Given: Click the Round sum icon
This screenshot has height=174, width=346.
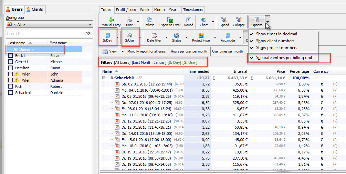Looking at the screenshot, I should click(189, 20).
